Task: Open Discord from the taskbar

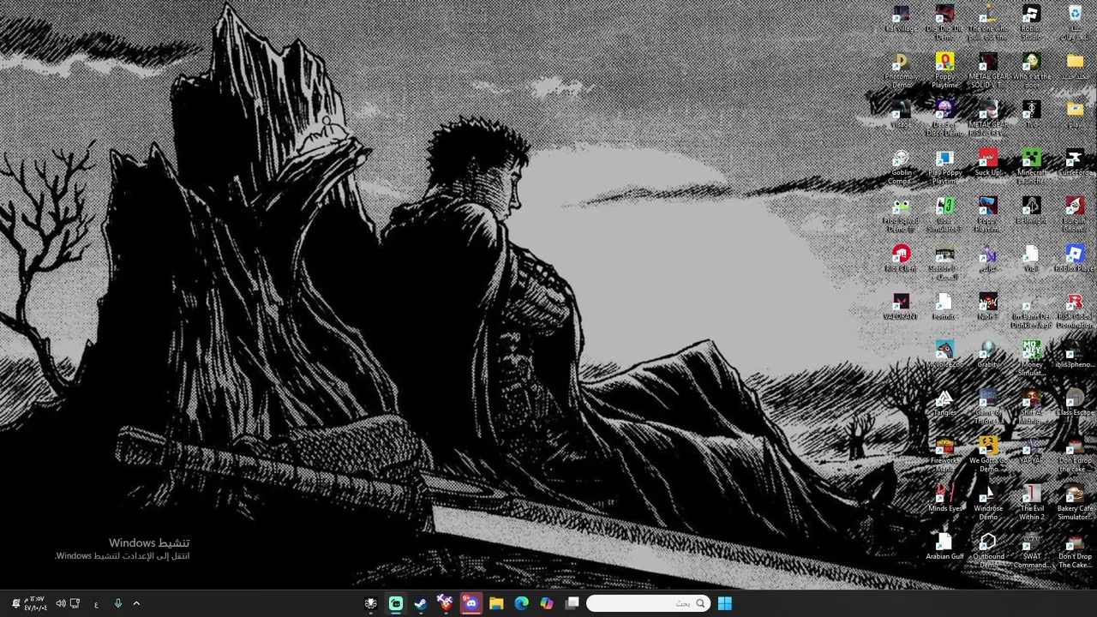Action: [x=471, y=603]
